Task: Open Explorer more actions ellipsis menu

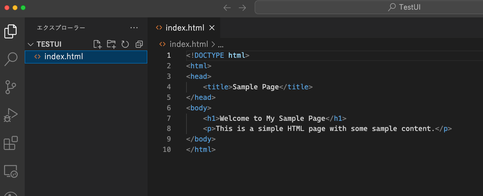Action: (x=134, y=27)
